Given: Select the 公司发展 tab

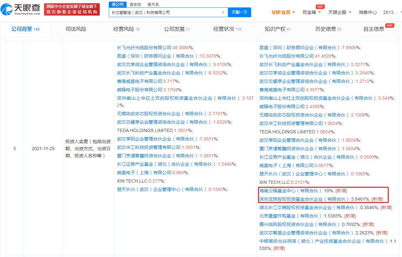Looking at the screenshot, I should click(x=177, y=29).
